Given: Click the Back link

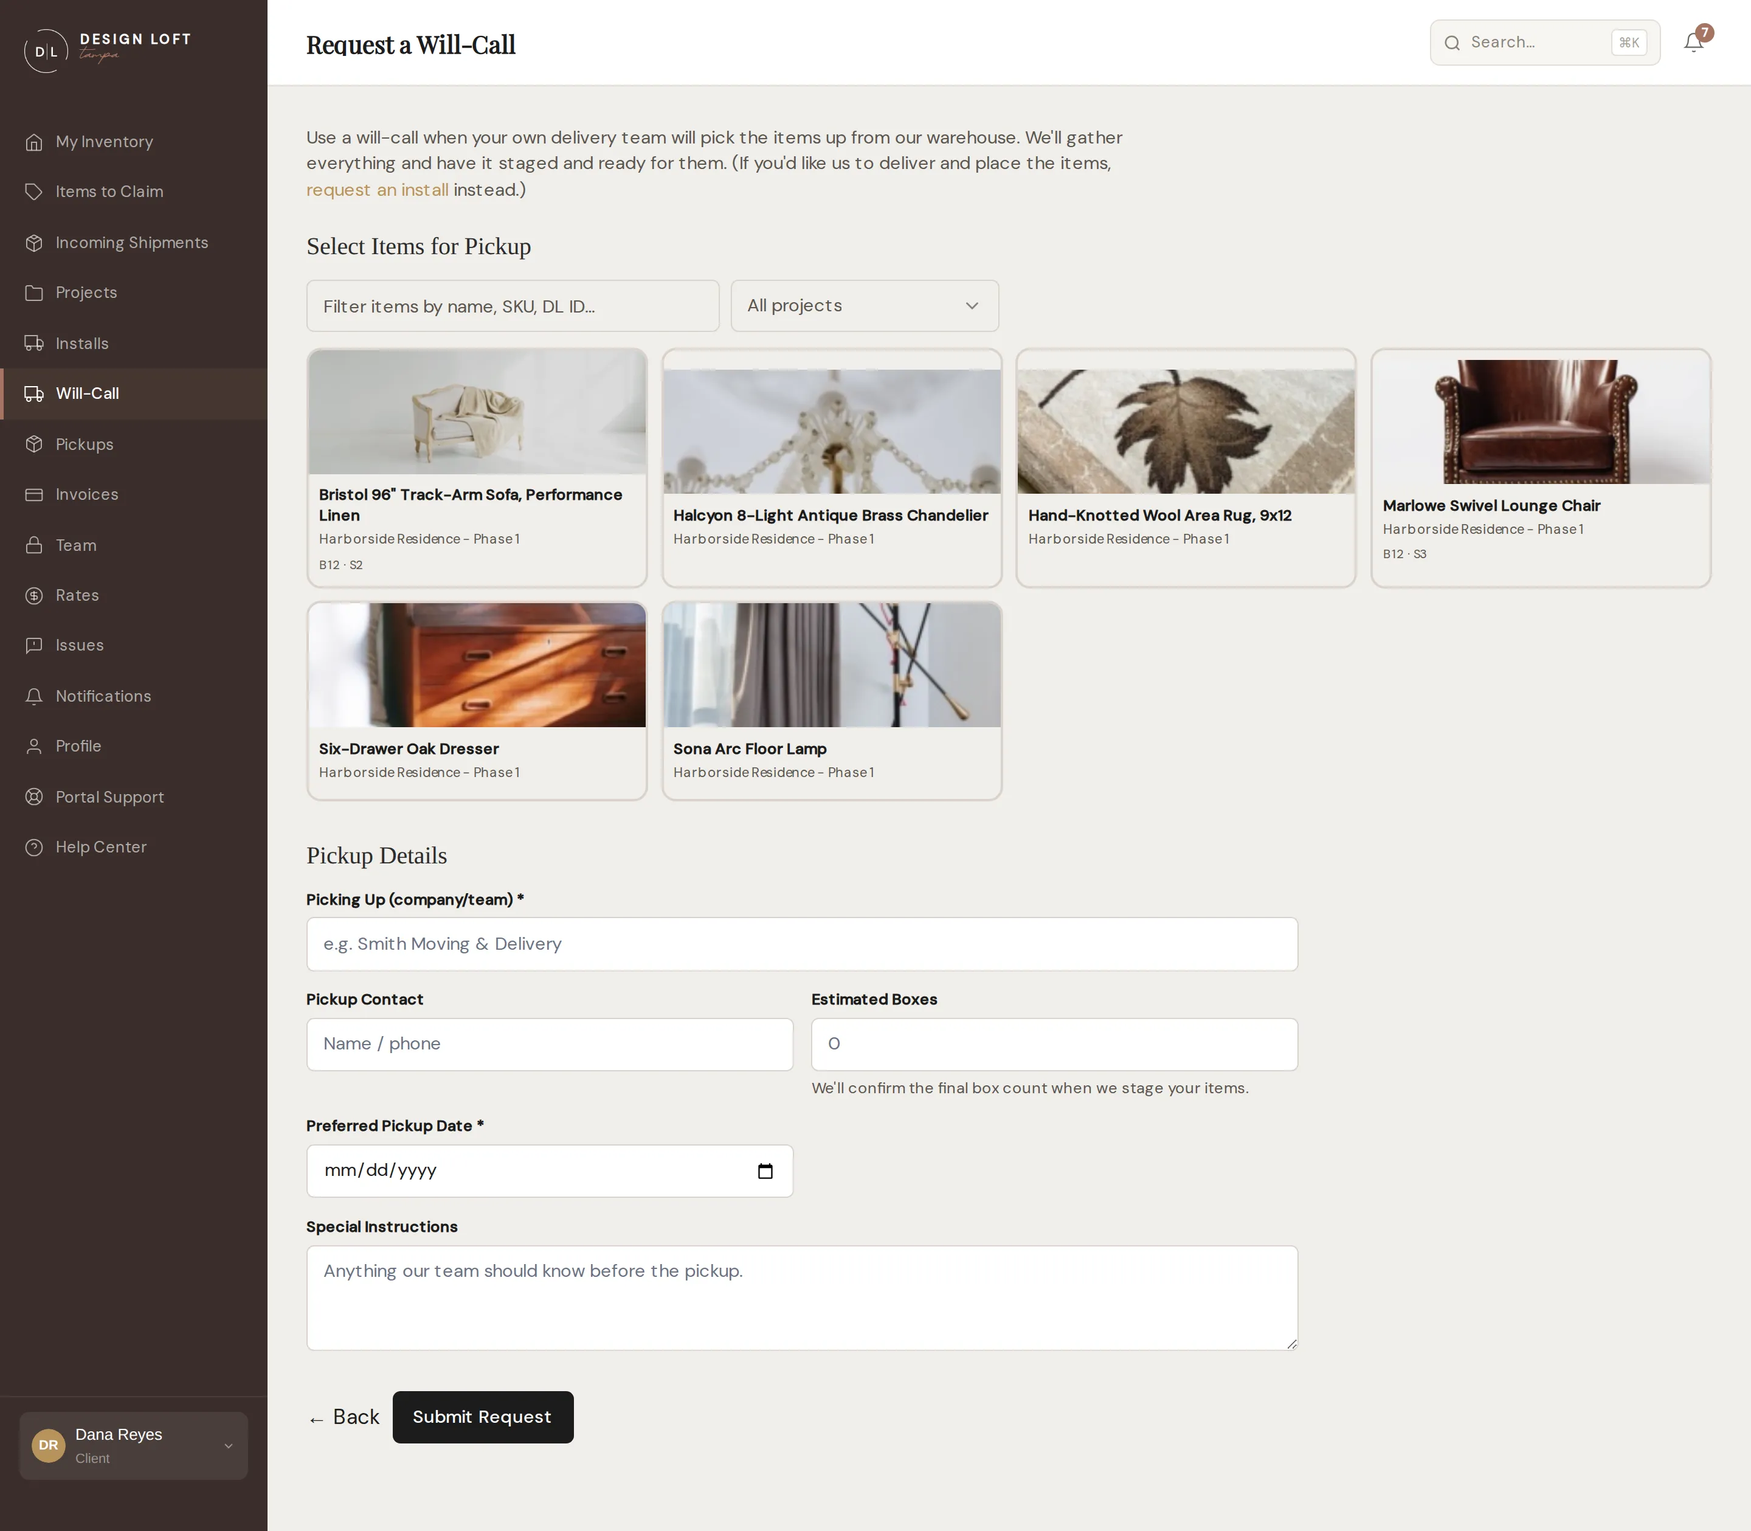Looking at the screenshot, I should pos(344,1417).
